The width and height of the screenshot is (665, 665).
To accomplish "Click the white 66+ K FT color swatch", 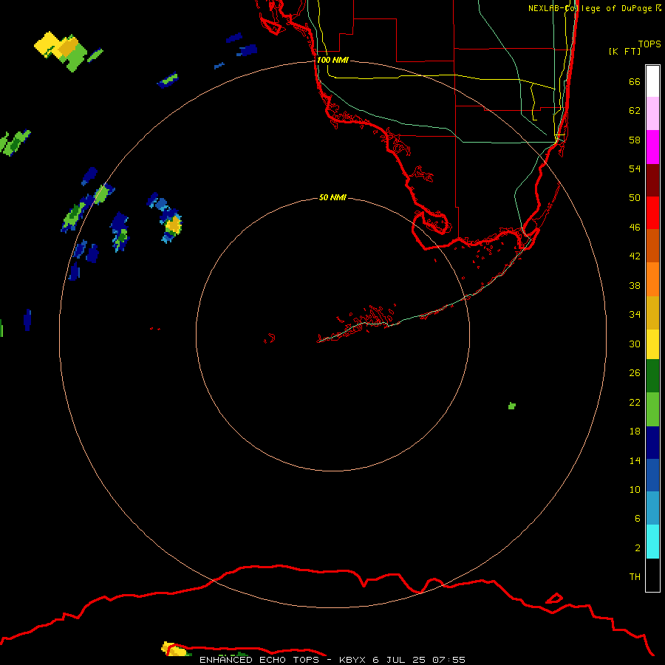I will coord(652,81).
